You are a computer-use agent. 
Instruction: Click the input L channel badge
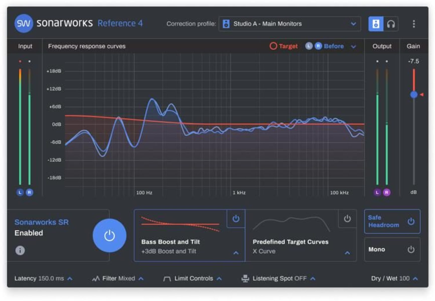tap(20, 192)
